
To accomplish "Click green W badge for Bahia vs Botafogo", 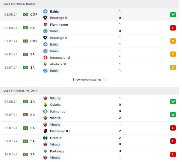I will tap(173, 15).
